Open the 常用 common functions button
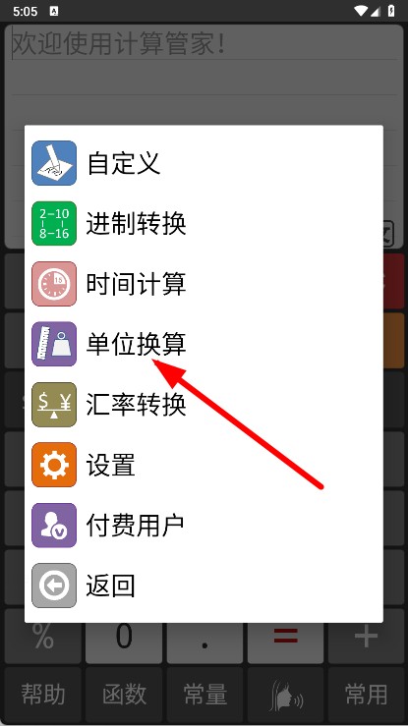This screenshot has width=408, height=726. 366,694
